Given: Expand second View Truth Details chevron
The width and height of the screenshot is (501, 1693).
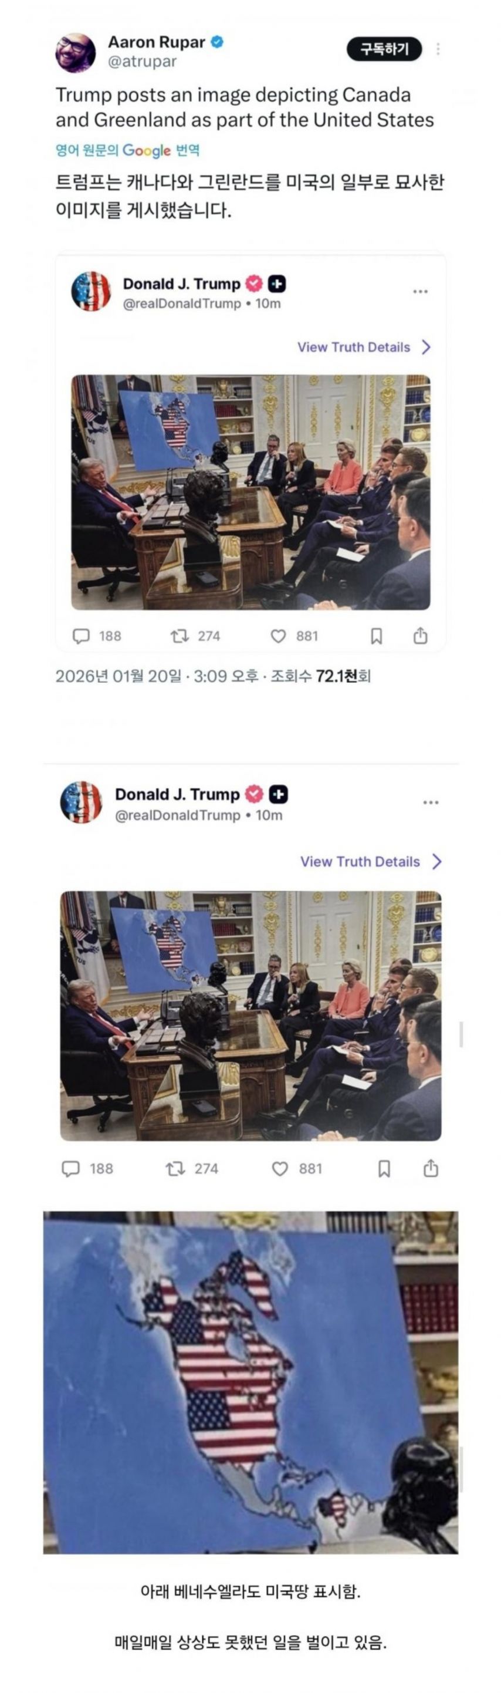Looking at the screenshot, I should tap(437, 862).
